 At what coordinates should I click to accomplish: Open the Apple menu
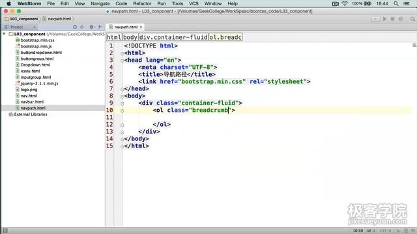8,4
